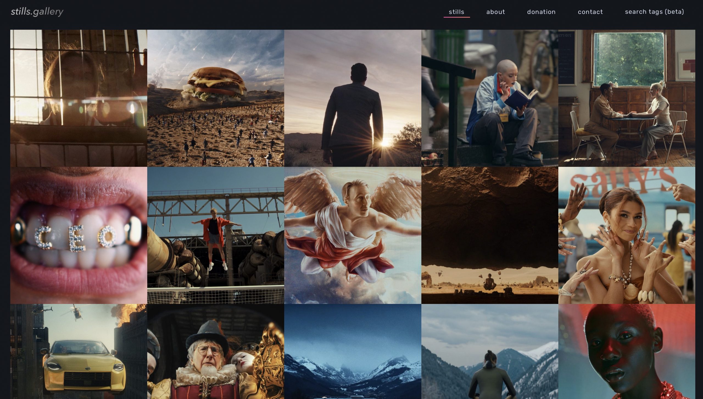
Task: Open the stills tab
Action: click(456, 12)
